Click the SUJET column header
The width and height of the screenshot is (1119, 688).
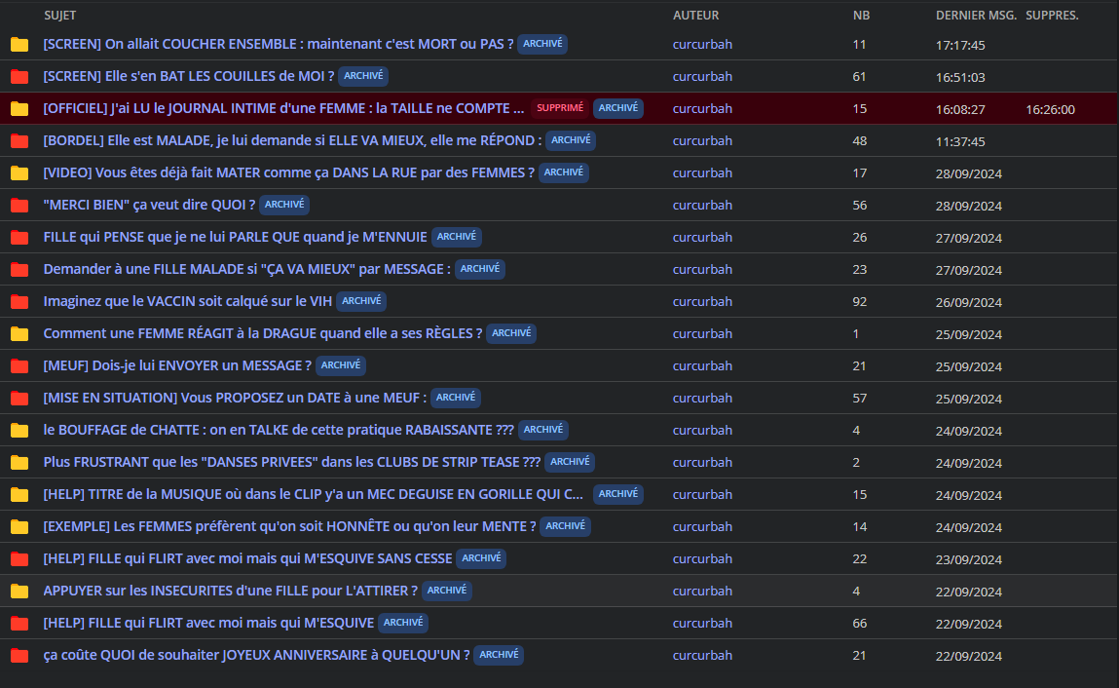tap(60, 15)
